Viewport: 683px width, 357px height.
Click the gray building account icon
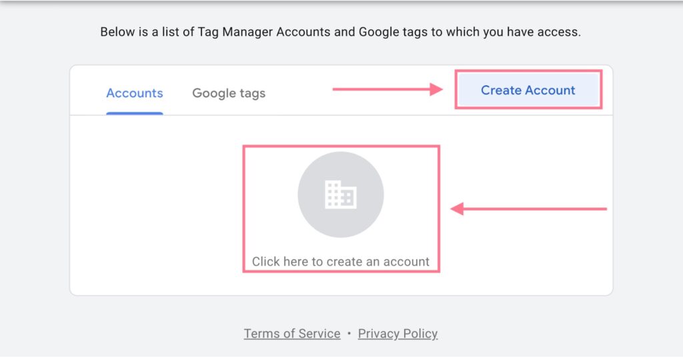coord(341,194)
